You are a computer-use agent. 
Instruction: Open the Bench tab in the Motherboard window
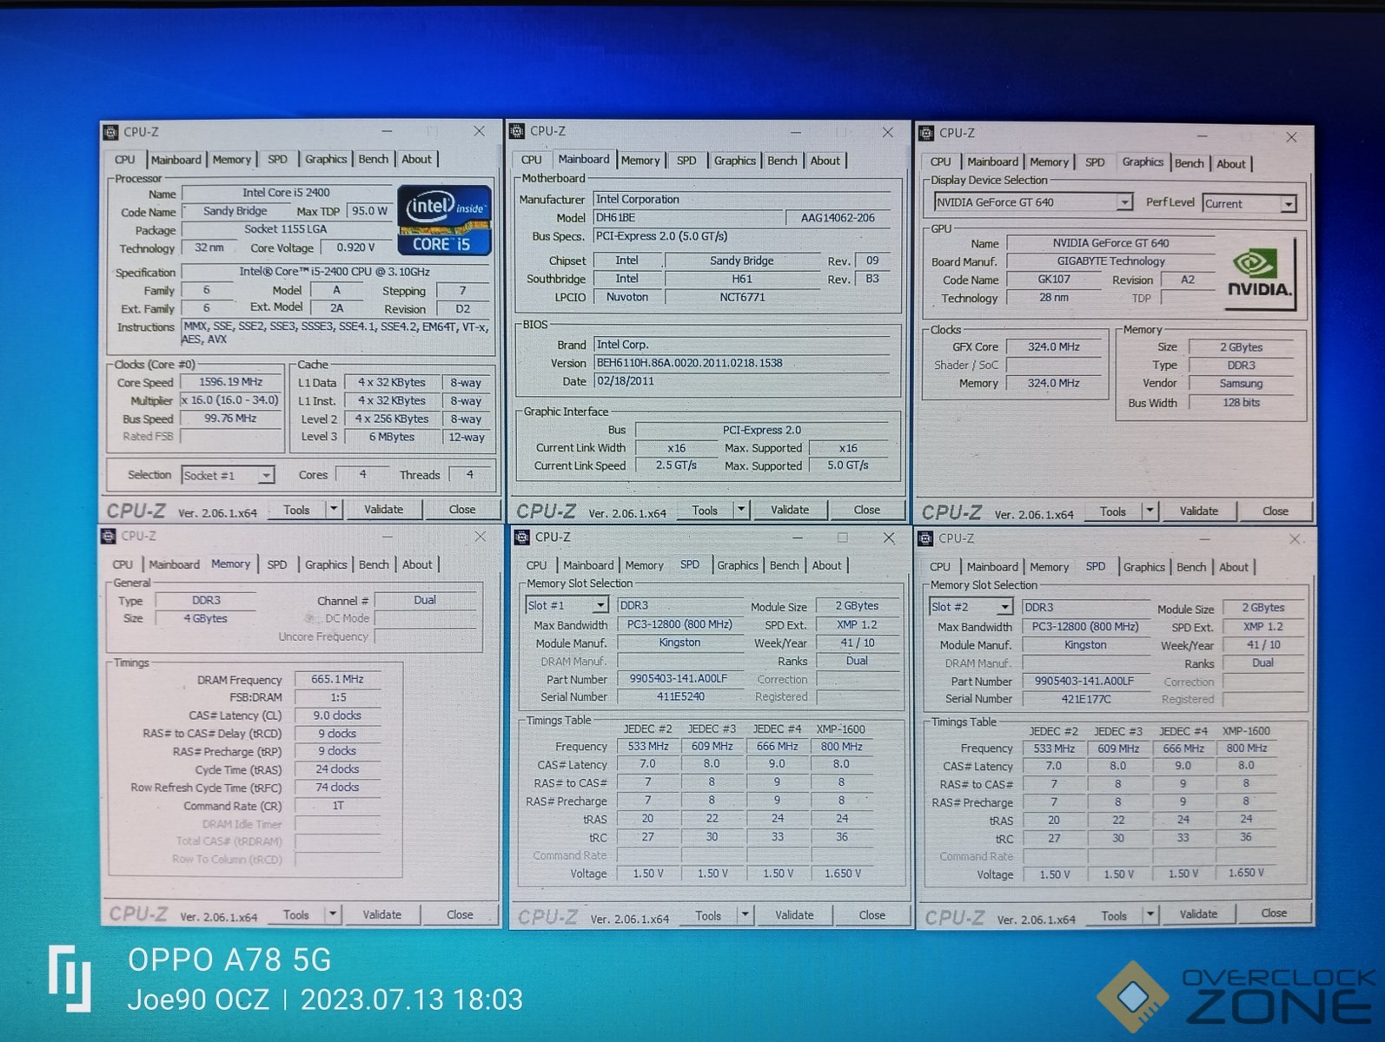pos(782,161)
